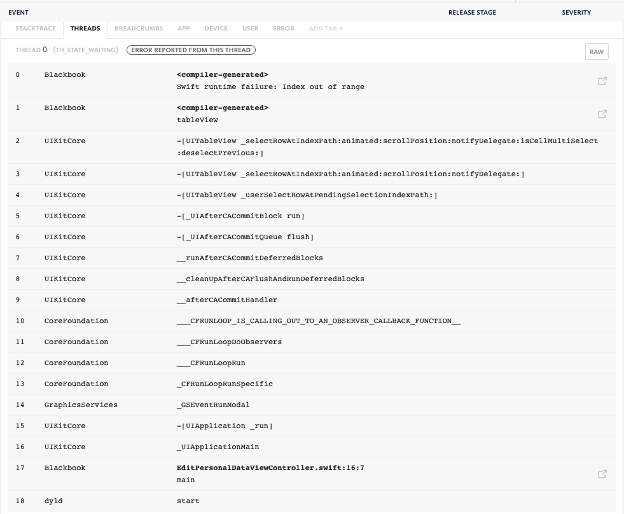Open frame 0 source in external view

tap(602, 81)
